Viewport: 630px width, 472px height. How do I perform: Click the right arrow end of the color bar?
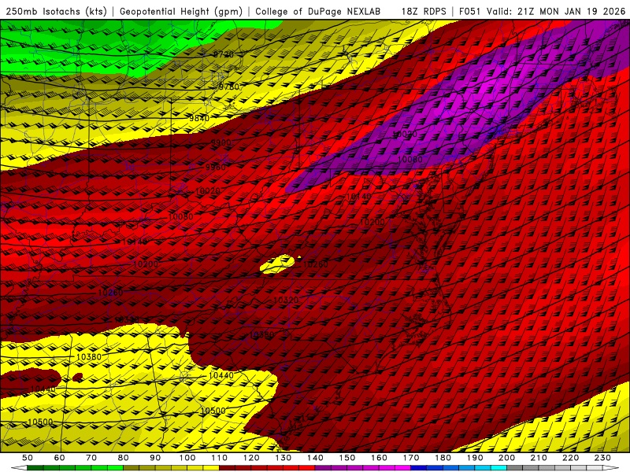click(x=611, y=468)
